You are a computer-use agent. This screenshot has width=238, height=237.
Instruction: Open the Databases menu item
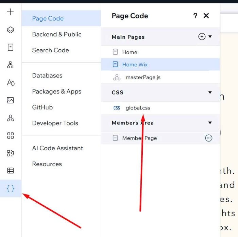coord(47,75)
